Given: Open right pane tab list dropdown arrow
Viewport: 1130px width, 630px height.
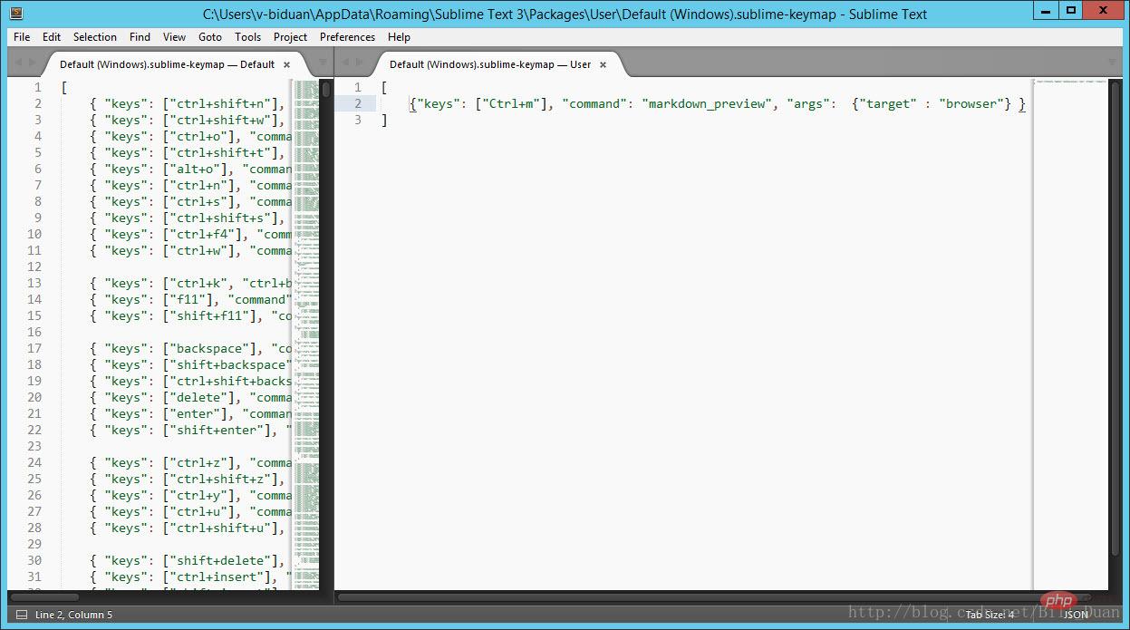Looking at the screenshot, I should 1112,63.
